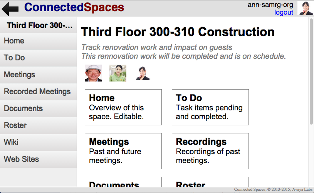The image size is (314, 193).
Task: Open Roster from the sidebar
Action: [38, 126]
